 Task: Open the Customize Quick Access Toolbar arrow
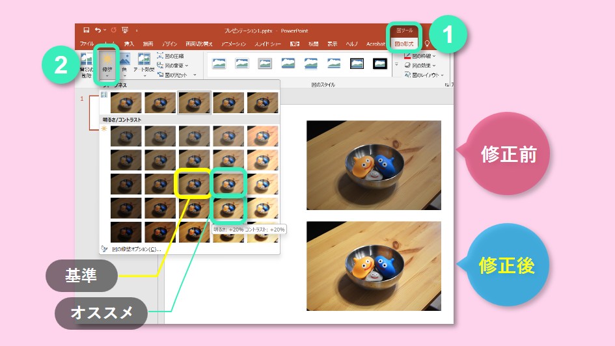click(137, 31)
